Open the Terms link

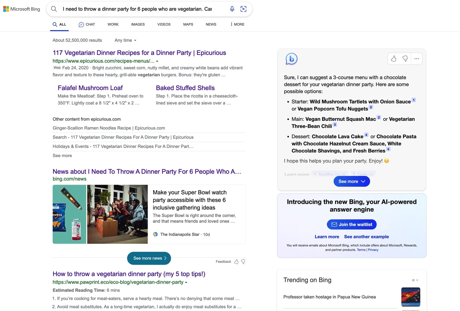(x=361, y=250)
